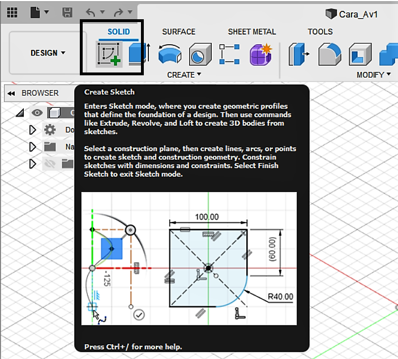Expand the hidden folder tree node
398x359 pixels.
tap(32, 164)
